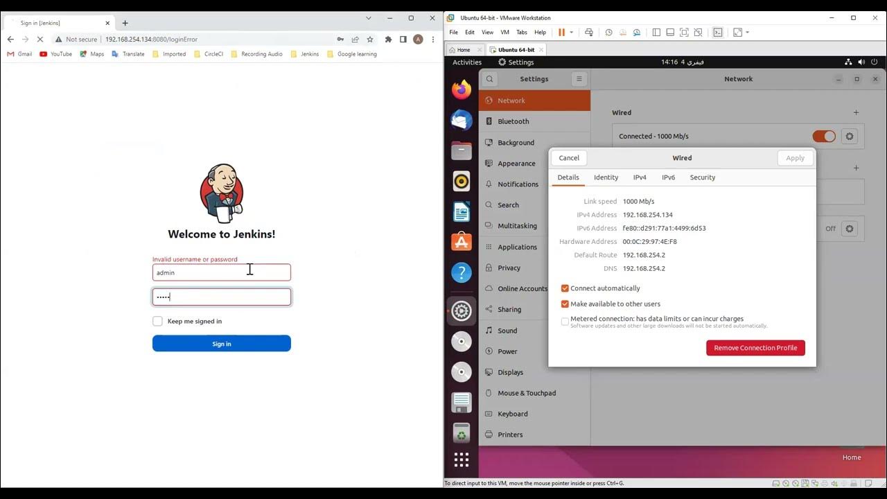This screenshot has width=887, height=499.
Task: Uncheck Make available to other users
Action: (565, 304)
